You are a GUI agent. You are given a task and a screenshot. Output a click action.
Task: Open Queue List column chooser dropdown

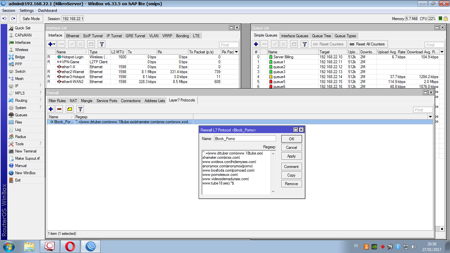442,52
